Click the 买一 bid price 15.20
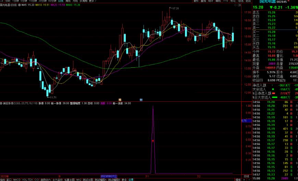 click(272, 32)
